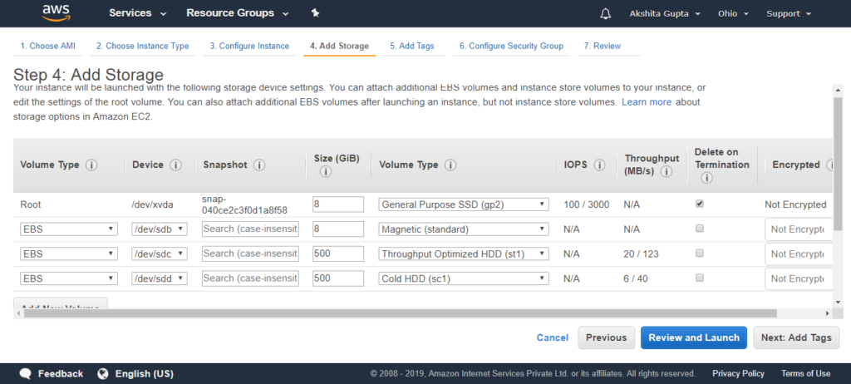Click the /dev/sdb size field
Image resolution: width=851 pixels, height=384 pixels.
click(x=338, y=229)
